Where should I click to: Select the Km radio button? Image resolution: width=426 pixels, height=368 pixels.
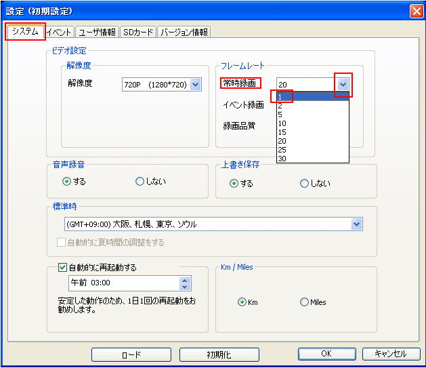(x=242, y=302)
